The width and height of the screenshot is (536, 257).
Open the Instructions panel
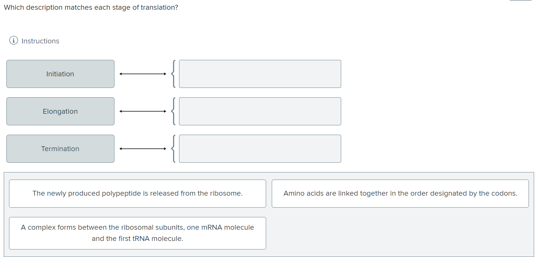pos(40,41)
